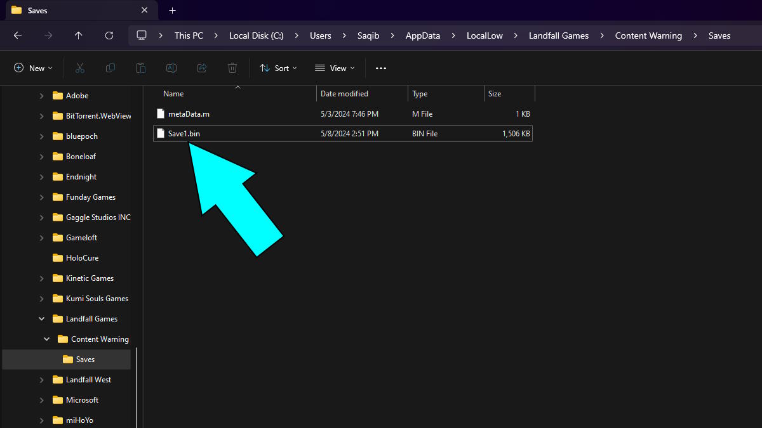Collapse the Content Warning folder chevron

point(46,339)
